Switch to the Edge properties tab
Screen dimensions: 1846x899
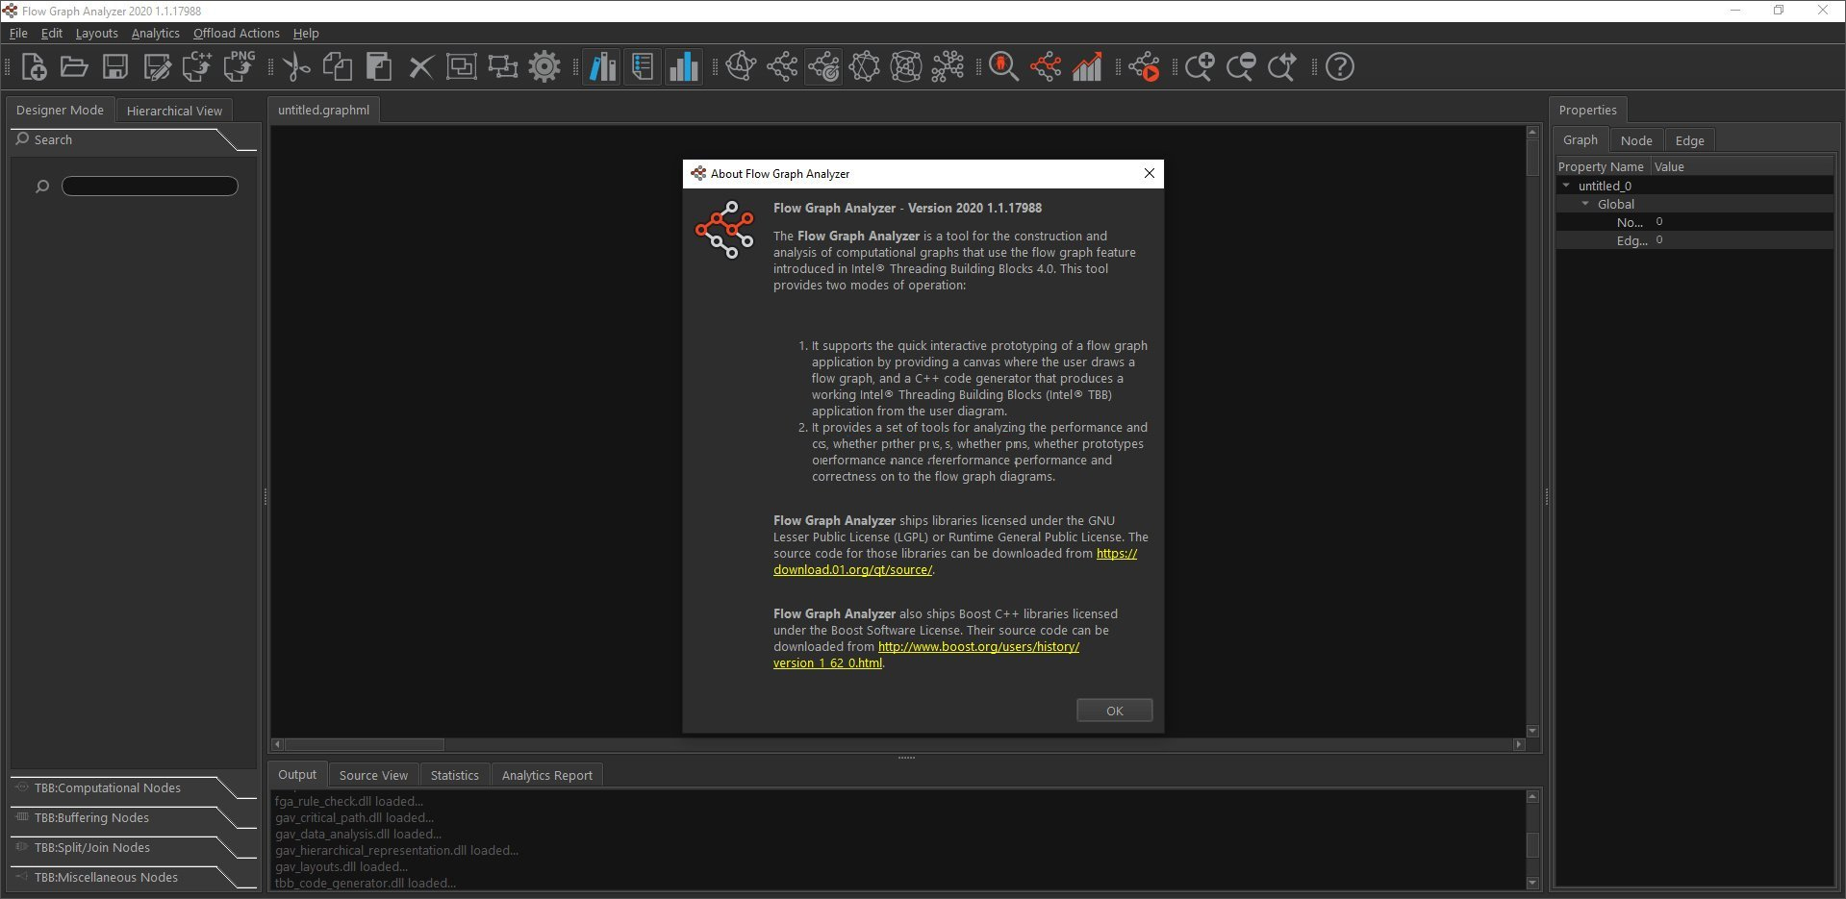tap(1689, 139)
